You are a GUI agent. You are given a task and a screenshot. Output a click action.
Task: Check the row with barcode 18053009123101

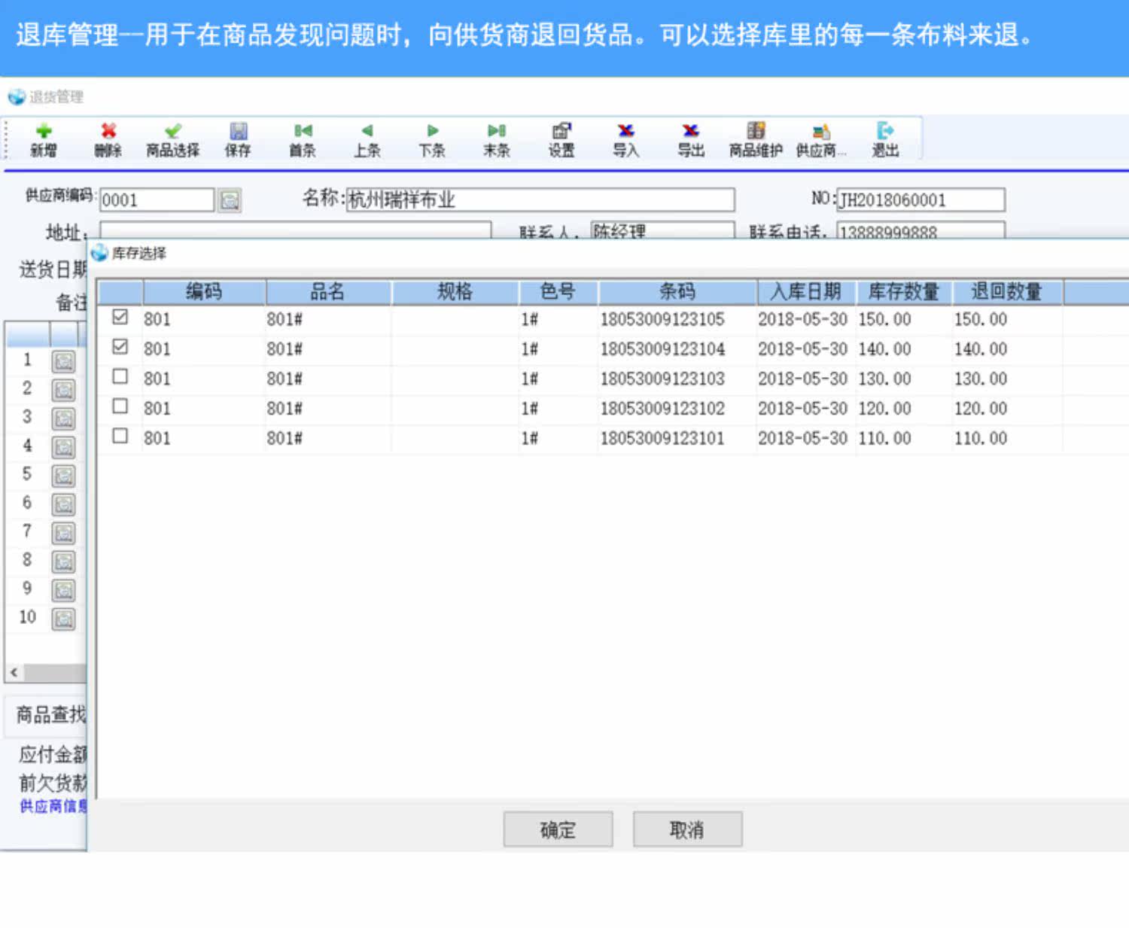[x=120, y=436]
